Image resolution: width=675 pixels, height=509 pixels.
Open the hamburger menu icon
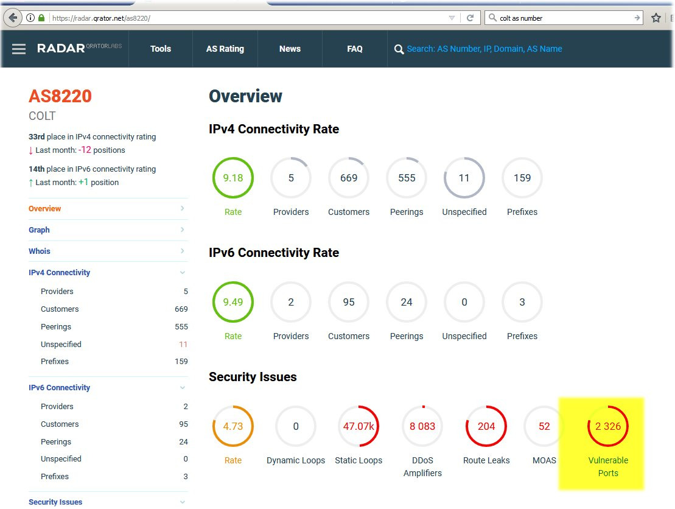click(18, 49)
